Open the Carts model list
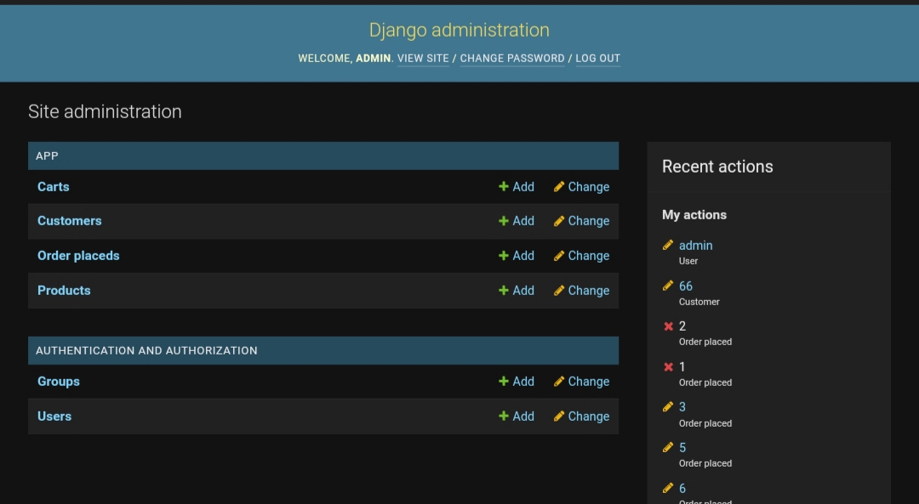This screenshot has height=504, width=919. pyautogui.click(x=54, y=187)
